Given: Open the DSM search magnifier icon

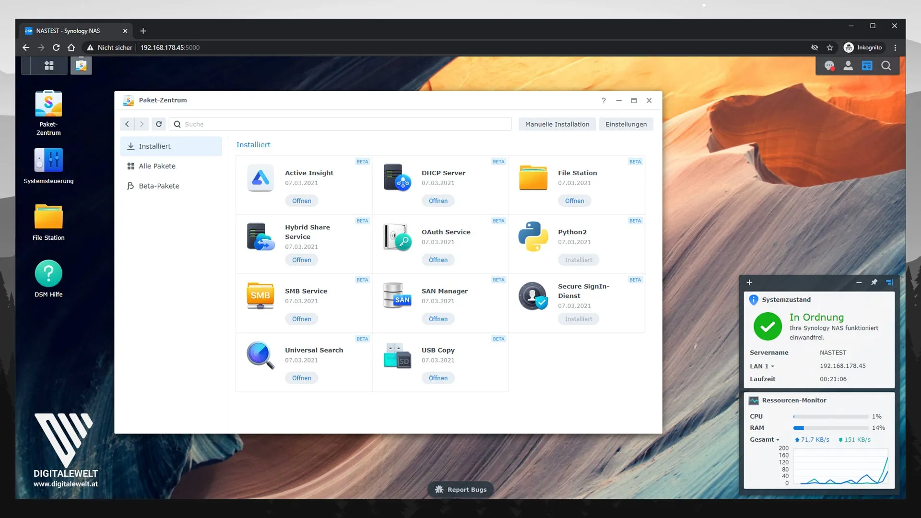Looking at the screenshot, I should coord(886,66).
